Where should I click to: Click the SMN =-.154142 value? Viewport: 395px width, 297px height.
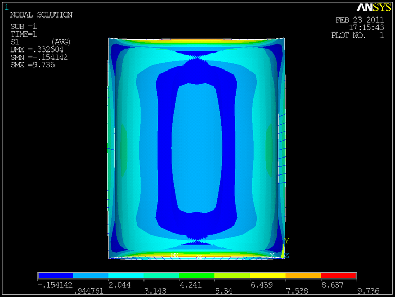39,57
